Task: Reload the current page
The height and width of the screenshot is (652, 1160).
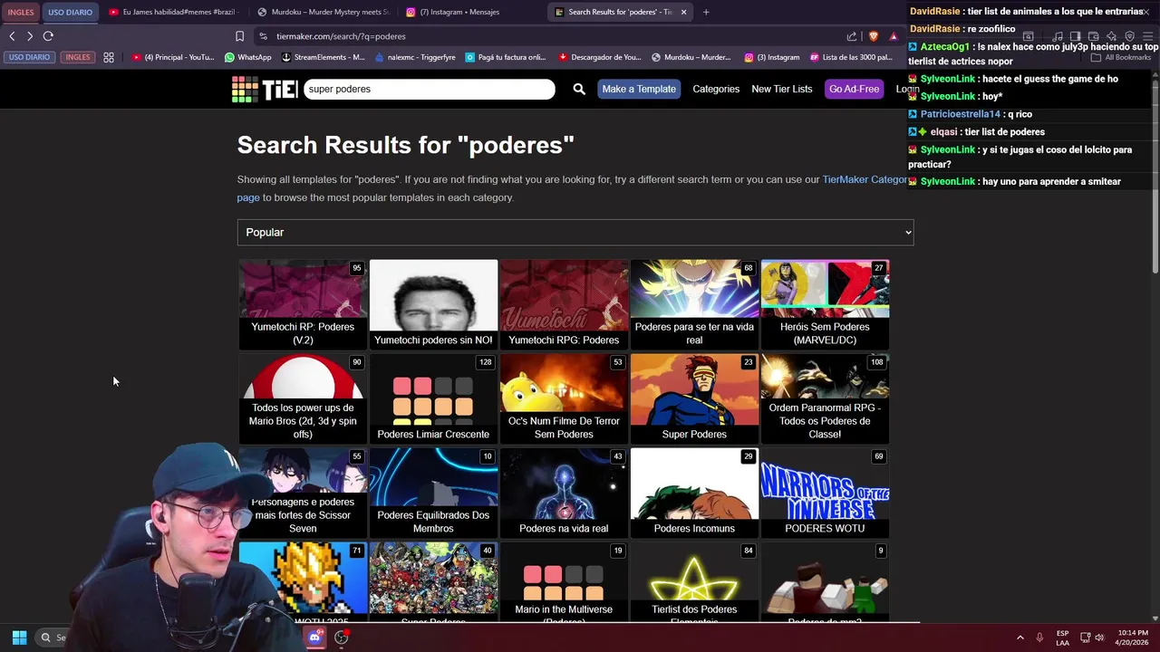Action: (x=48, y=36)
